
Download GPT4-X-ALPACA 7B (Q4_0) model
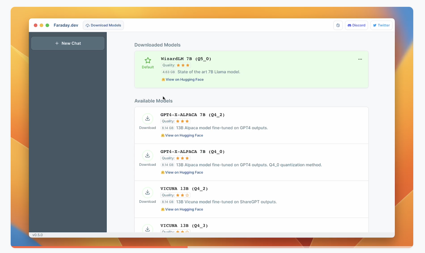(147, 155)
